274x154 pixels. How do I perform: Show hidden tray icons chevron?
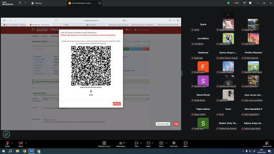[243, 151]
